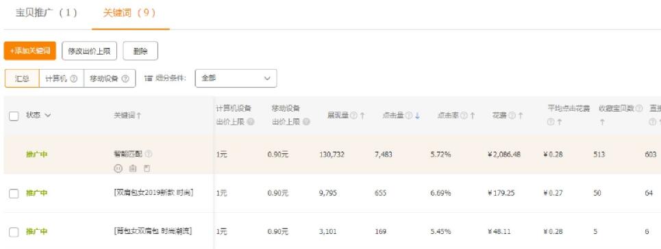Viewport: 661px width, 249px height.
Task: Click help icon beside 移动设备出价上限 header
Action: coord(306,122)
